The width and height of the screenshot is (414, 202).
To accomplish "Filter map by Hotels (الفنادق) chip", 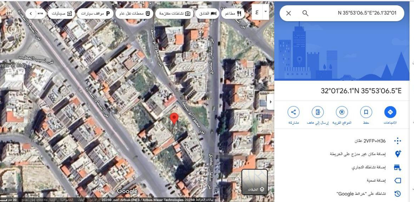I will coord(207,14).
